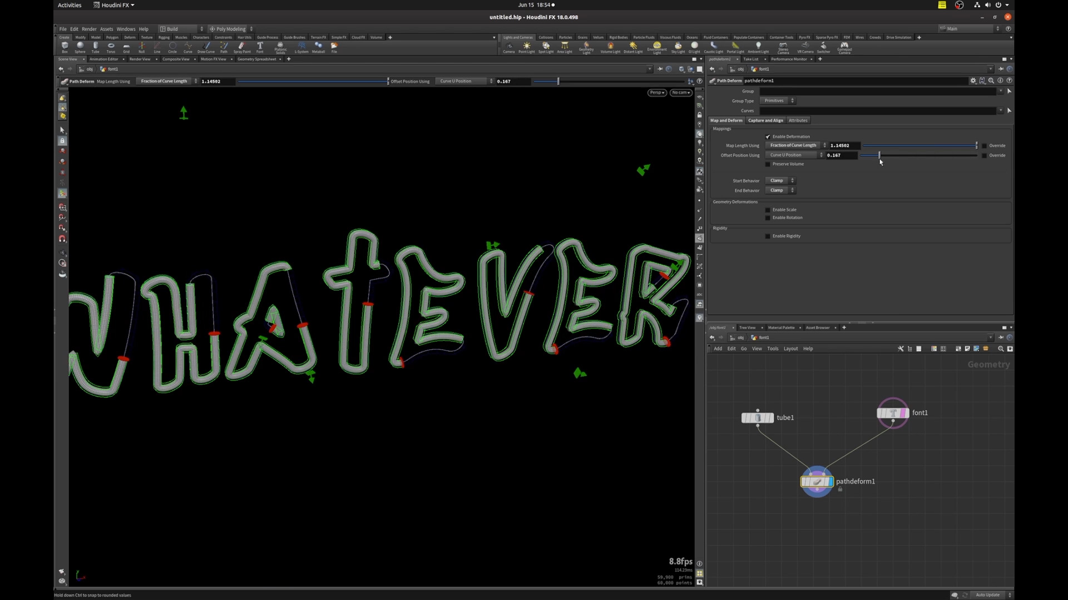The image size is (1068, 600).
Task: Toggle the Enable Rigidity checkbox
Action: (x=768, y=236)
